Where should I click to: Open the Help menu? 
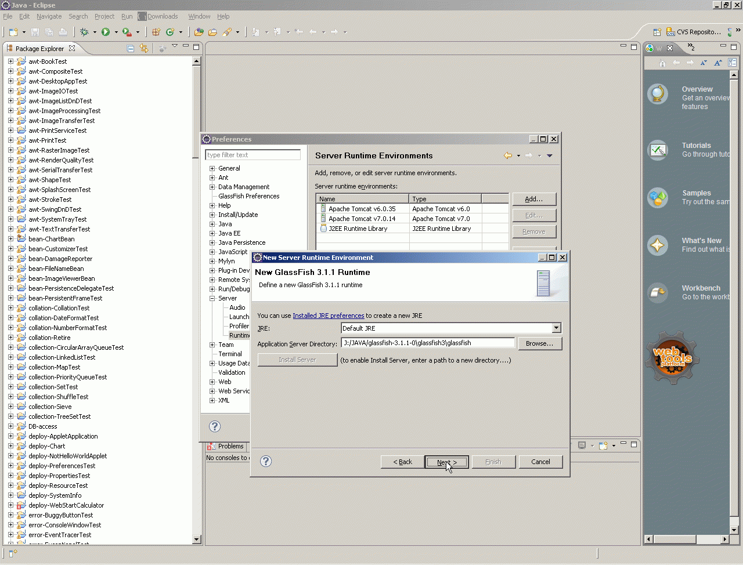pyautogui.click(x=223, y=16)
